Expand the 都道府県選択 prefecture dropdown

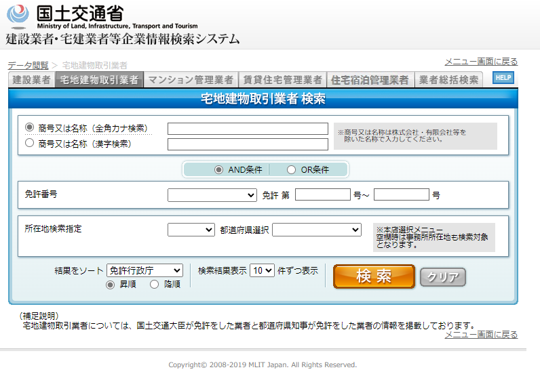(x=317, y=230)
